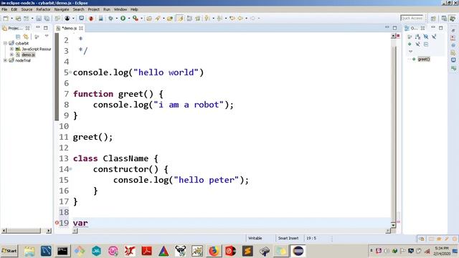Open the Window menu
The height and width of the screenshot is (258, 459).
(120, 9)
